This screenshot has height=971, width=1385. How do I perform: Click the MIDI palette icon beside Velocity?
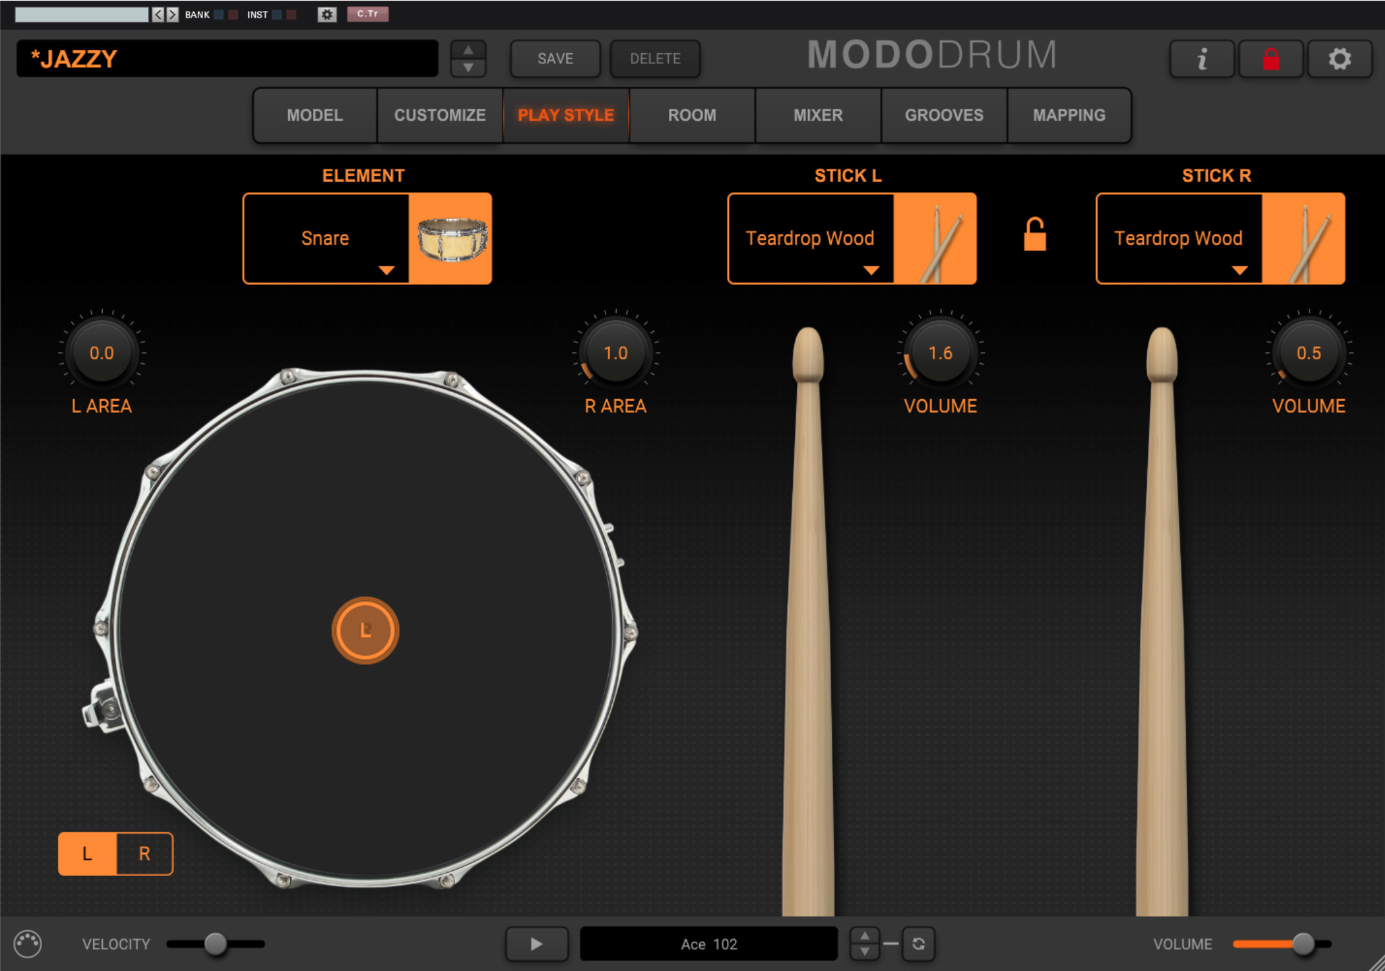point(28,944)
